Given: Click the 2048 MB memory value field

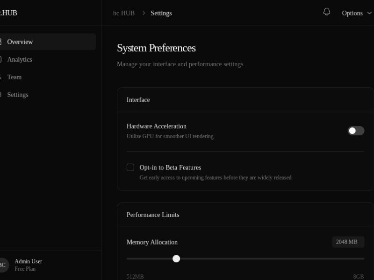Looking at the screenshot, I should (x=348, y=242).
